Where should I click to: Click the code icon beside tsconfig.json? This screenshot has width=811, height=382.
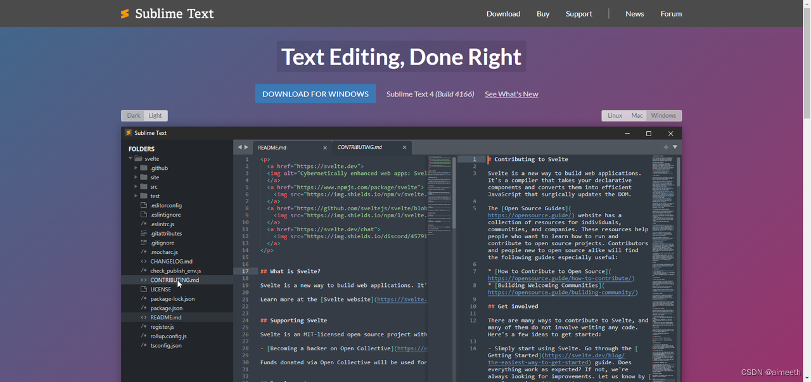point(144,345)
